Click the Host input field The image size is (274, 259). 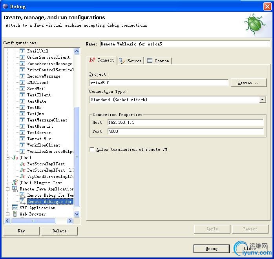pyautogui.click(x=185, y=122)
